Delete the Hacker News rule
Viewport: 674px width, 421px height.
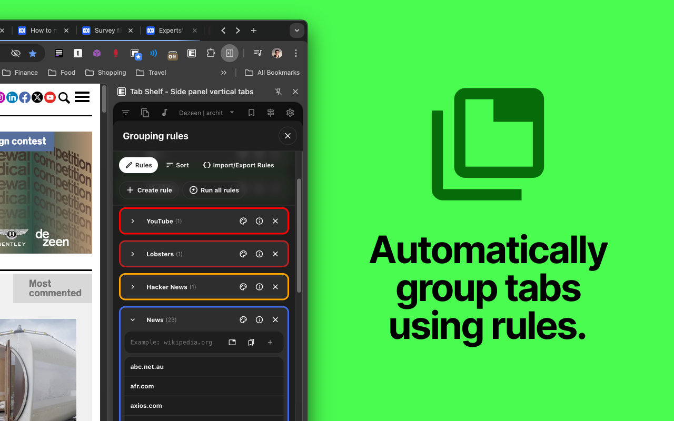click(x=275, y=287)
